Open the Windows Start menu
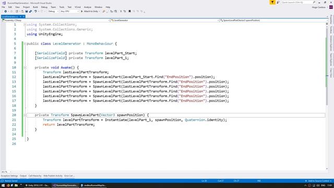The width and height of the screenshot is (334, 188). [3, 185]
